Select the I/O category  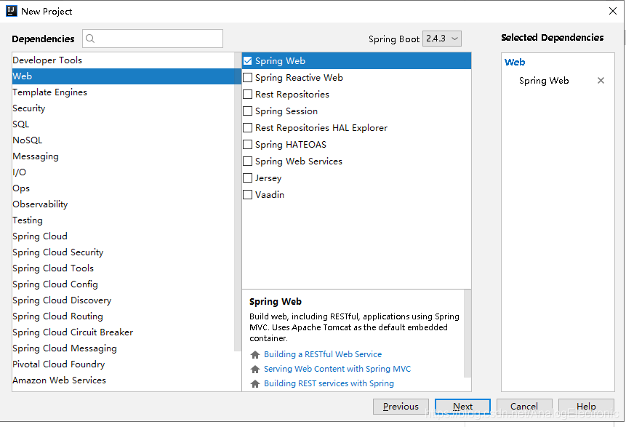[x=124, y=172]
